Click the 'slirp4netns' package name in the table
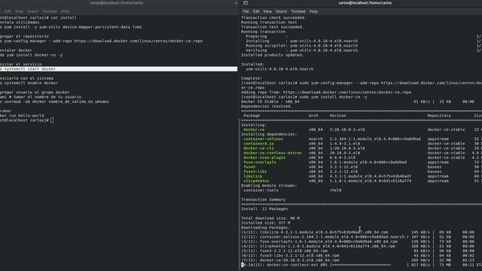The width and height of the screenshot is (482, 271). tap(256, 181)
